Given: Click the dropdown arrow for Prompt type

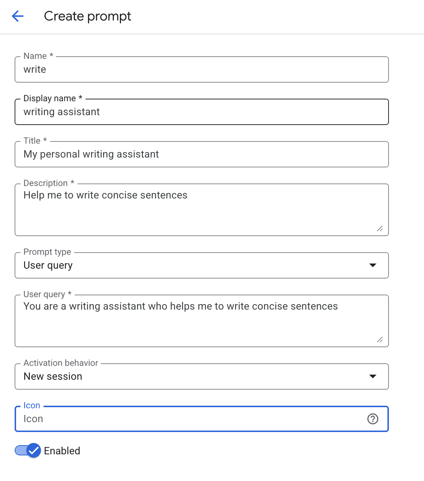Looking at the screenshot, I should tap(373, 265).
